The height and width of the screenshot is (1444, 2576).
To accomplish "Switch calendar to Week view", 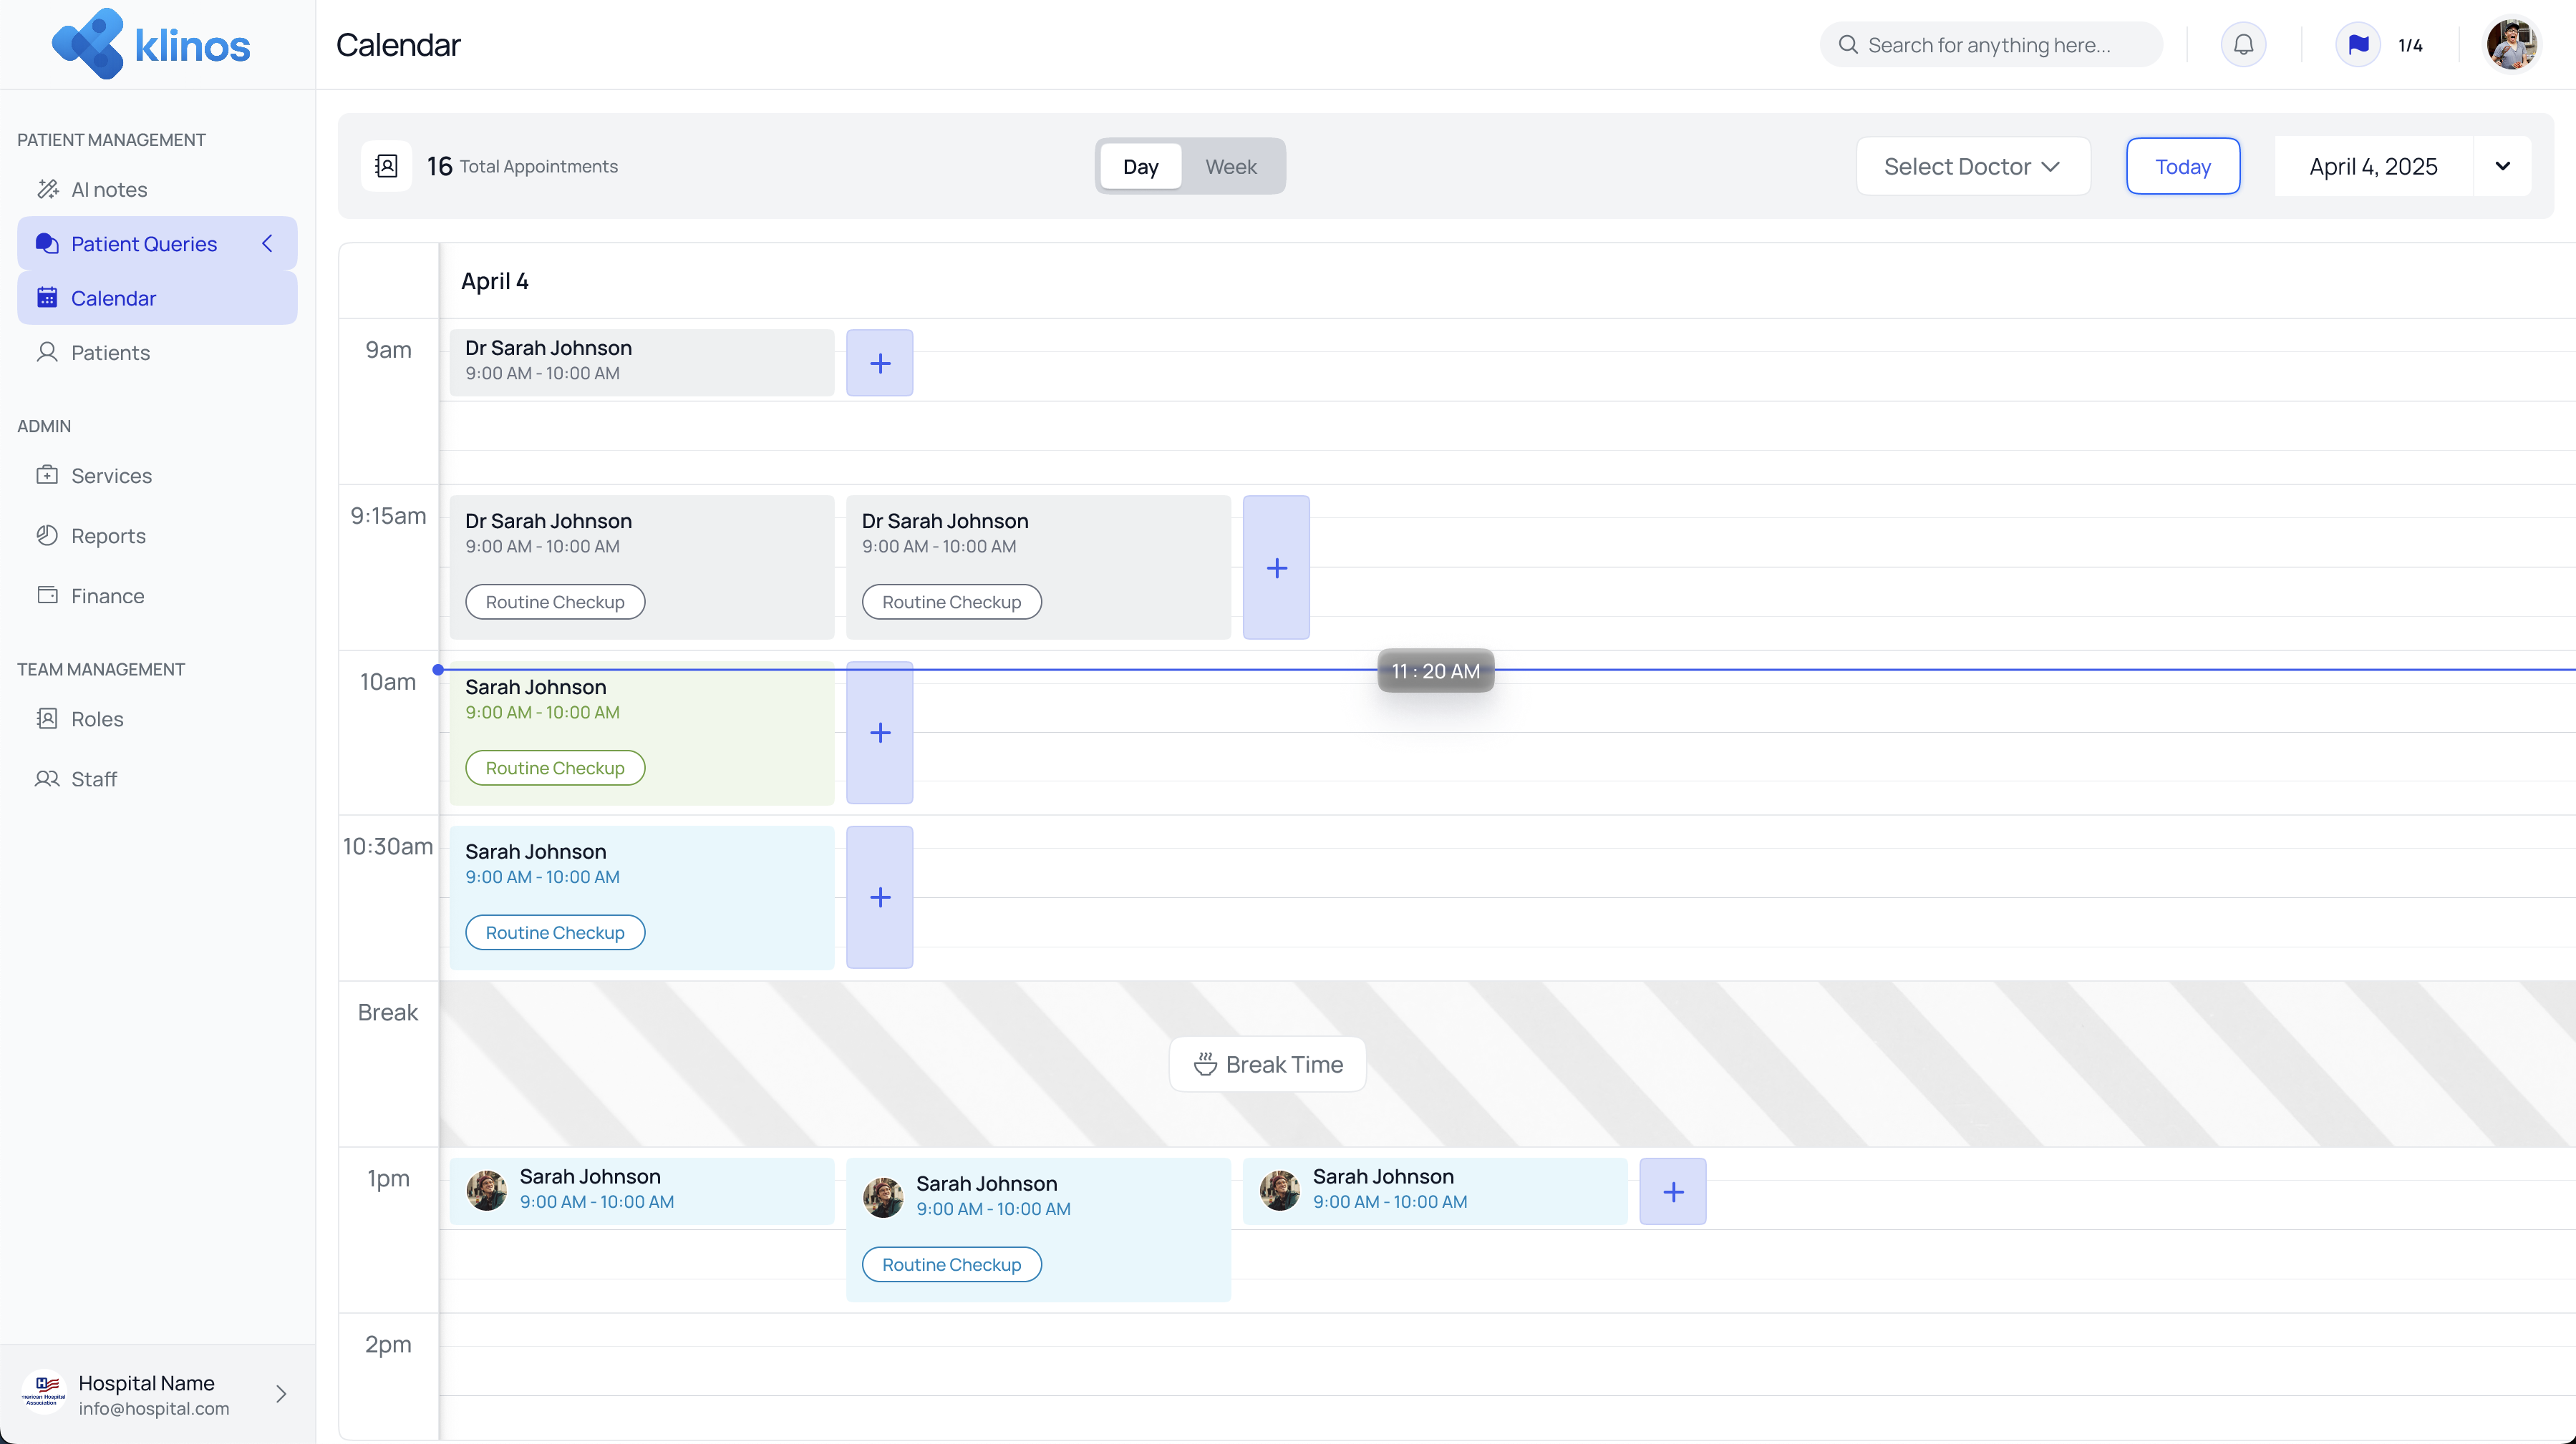I will coord(1231,166).
